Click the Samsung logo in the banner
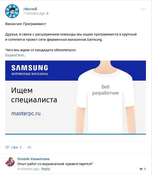The width and height of the screenshot is (152, 175). click(30, 68)
